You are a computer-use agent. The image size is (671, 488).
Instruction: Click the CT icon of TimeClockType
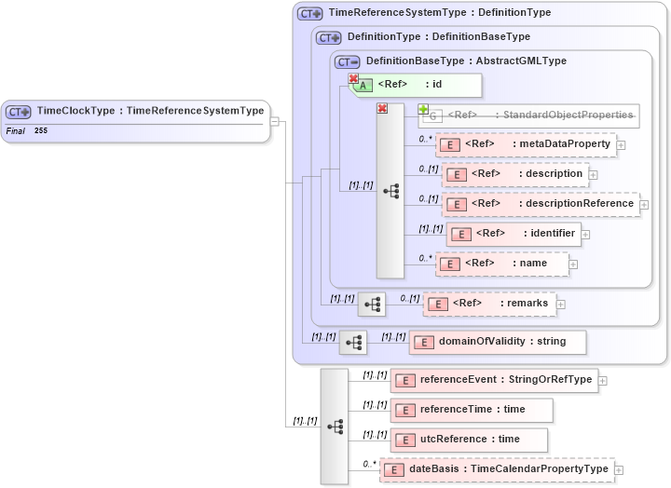(18, 112)
